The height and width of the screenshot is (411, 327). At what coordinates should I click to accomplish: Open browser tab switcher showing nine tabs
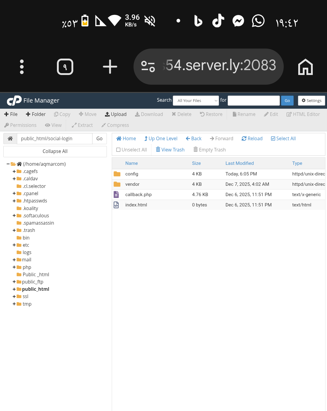[65, 67]
